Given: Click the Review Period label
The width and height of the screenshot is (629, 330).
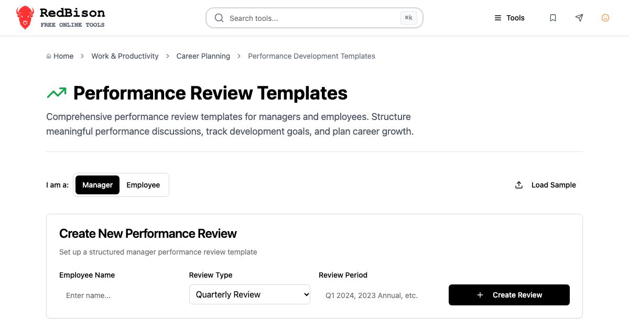Looking at the screenshot, I should coord(343,275).
